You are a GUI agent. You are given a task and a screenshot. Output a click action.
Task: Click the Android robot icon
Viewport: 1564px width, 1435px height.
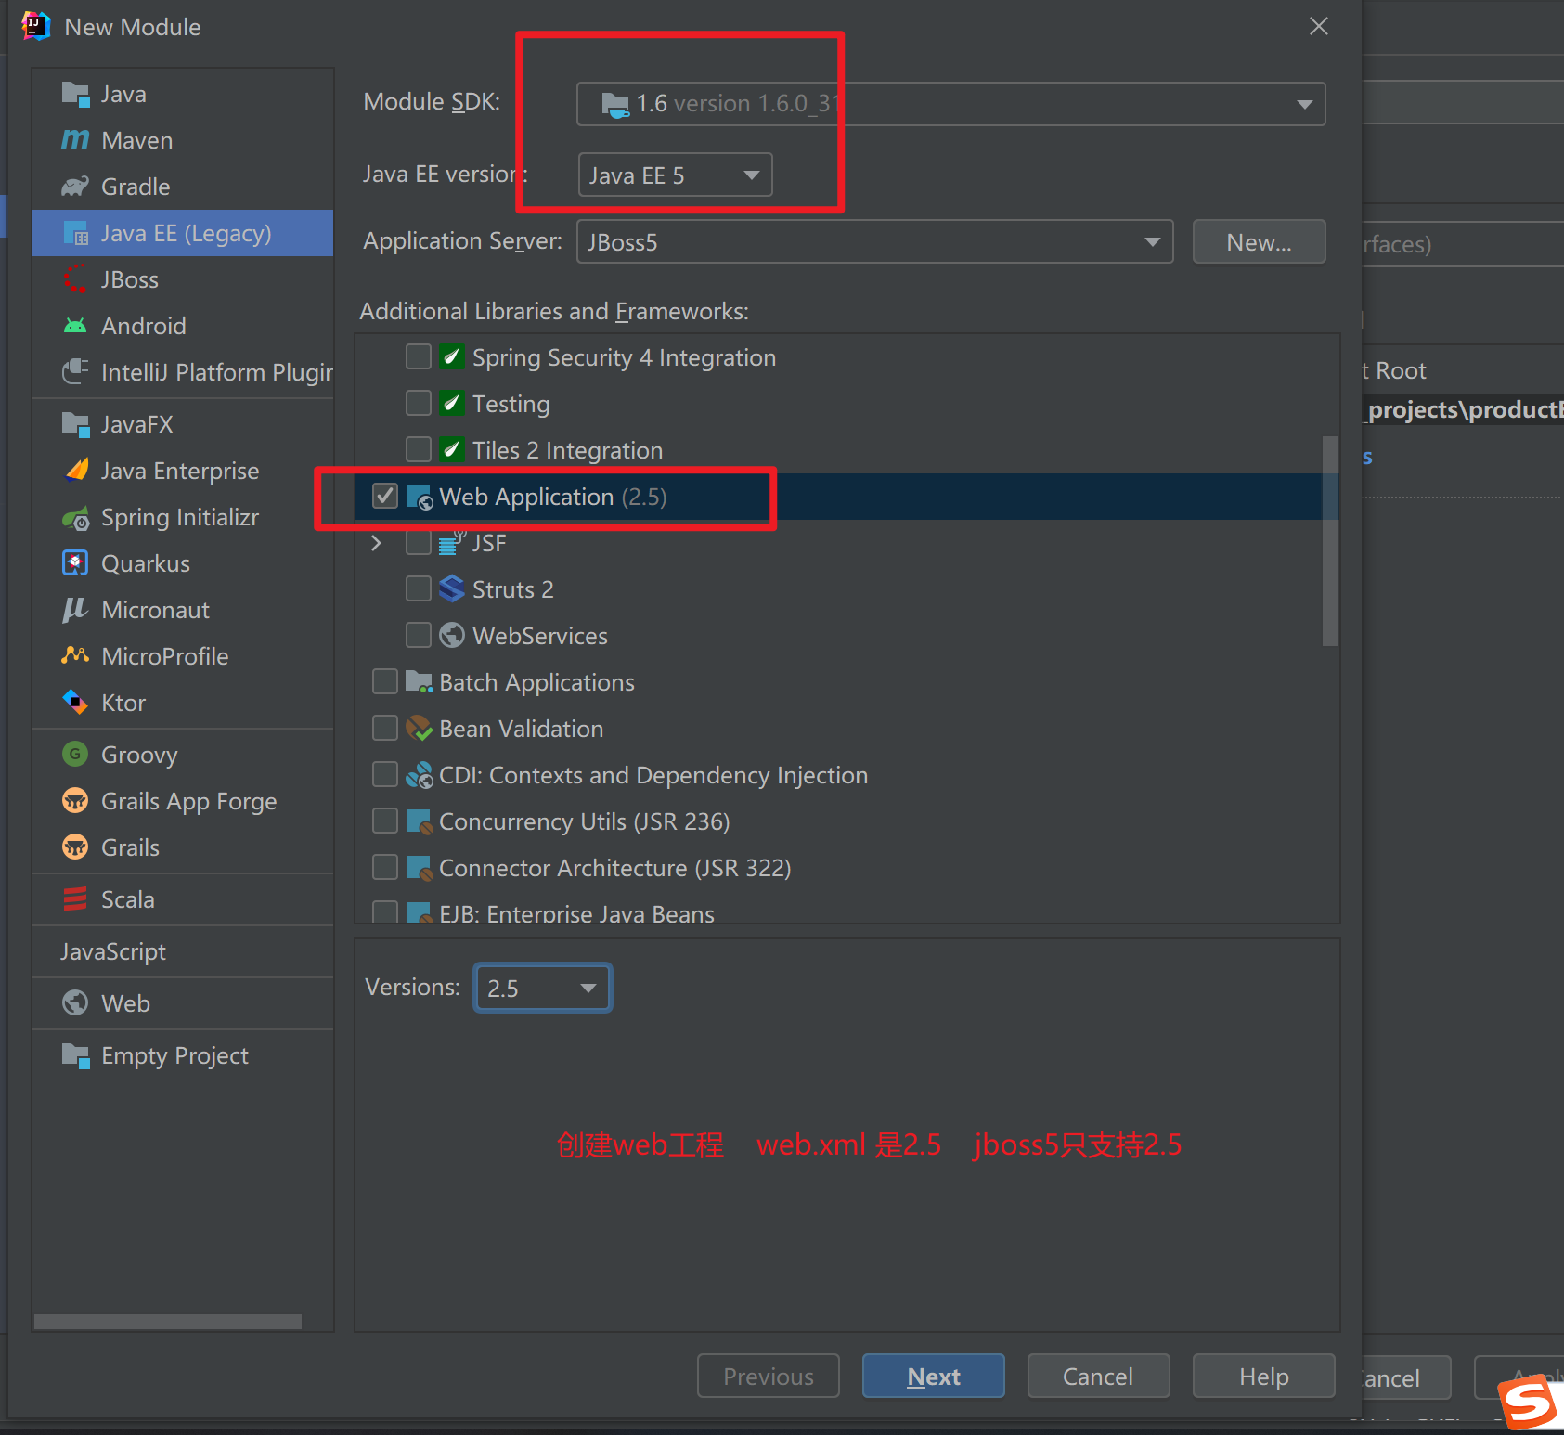pos(75,326)
